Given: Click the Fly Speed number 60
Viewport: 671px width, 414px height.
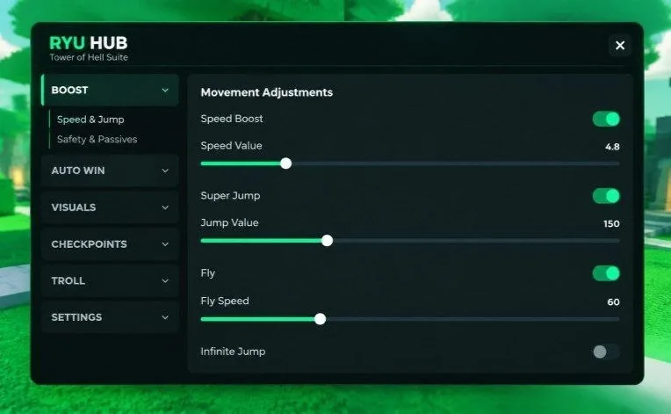Looking at the screenshot, I should pyautogui.click(x=613, y=302).
